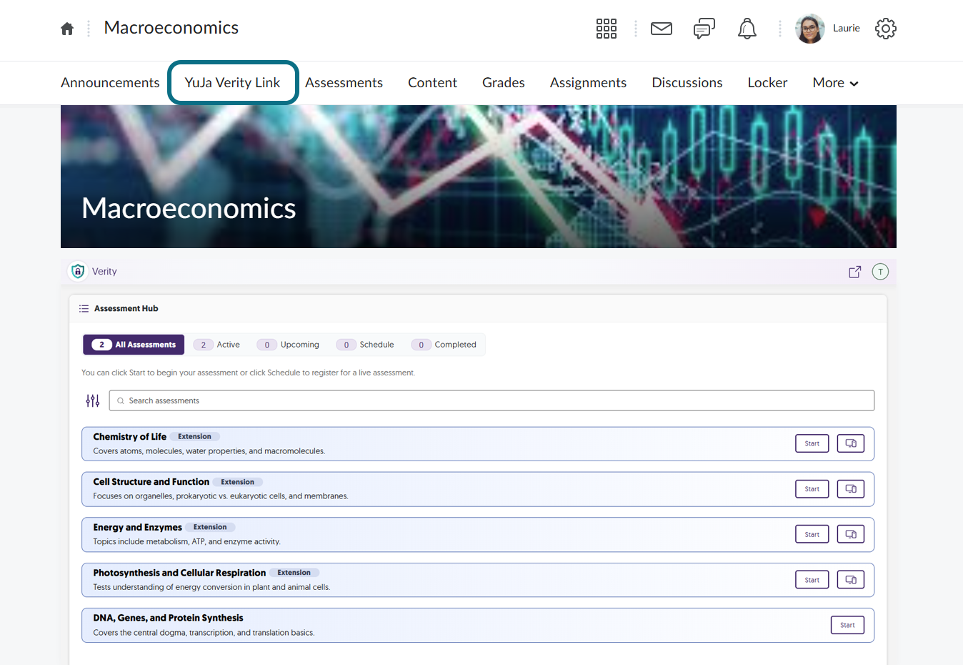Click Laurie's profile avatar
This screenshot has width=963, height=665.
pyautogui.click(x=810, y=29)
